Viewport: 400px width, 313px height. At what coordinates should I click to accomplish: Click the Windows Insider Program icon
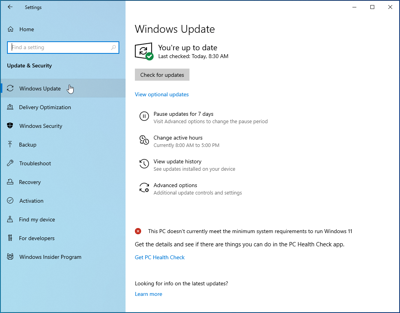(11, 257)
